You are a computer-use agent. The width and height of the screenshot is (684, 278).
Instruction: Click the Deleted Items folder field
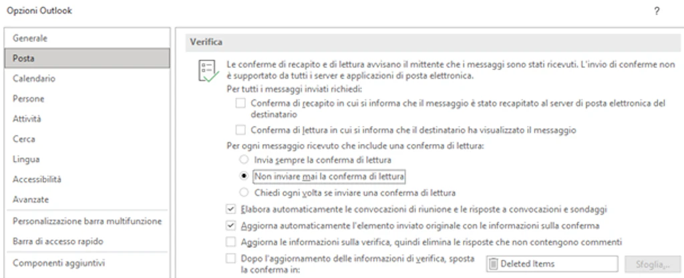pyautogui.click(x=552, y=263)
